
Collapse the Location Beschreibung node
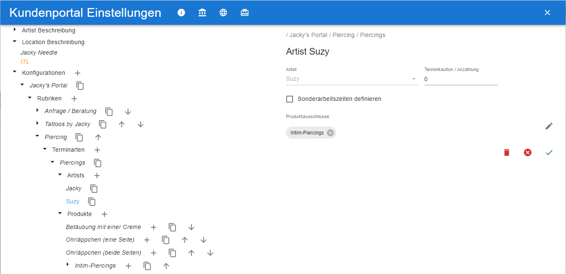(x=15, y=41)
